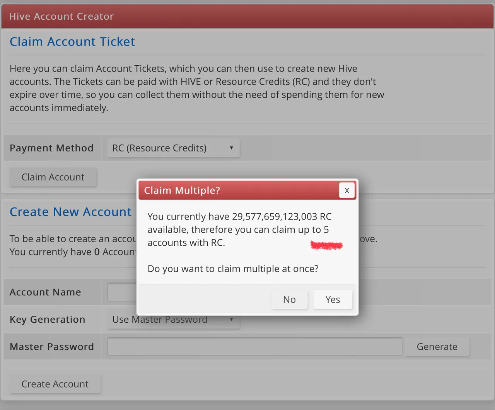This screenshot has width=495, height=410.
Task: Click No in the Claim Multiple dialog
Action: click(x=289, y=299)
